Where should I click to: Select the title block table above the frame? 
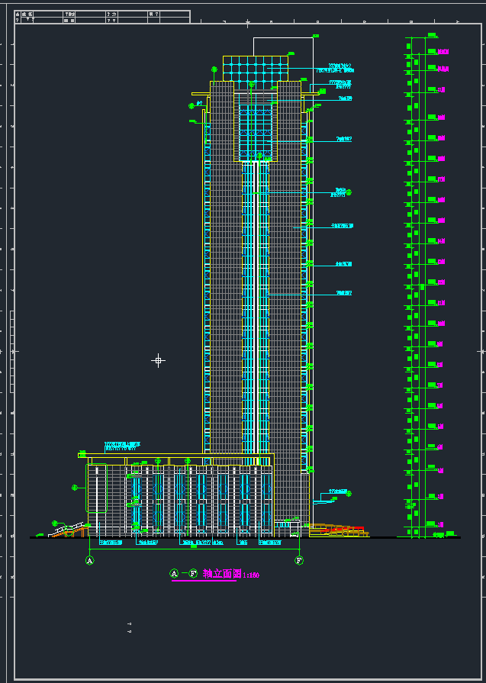102,17
